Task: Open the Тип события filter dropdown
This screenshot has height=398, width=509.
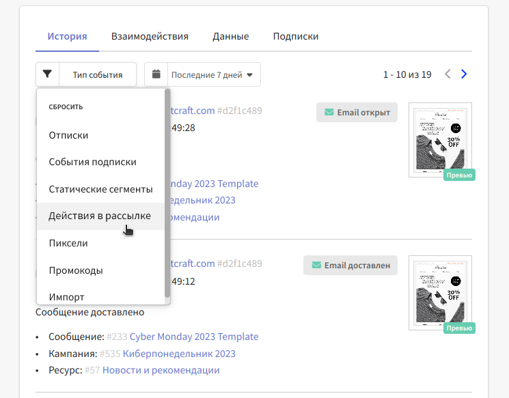Action: coord(98,74)
